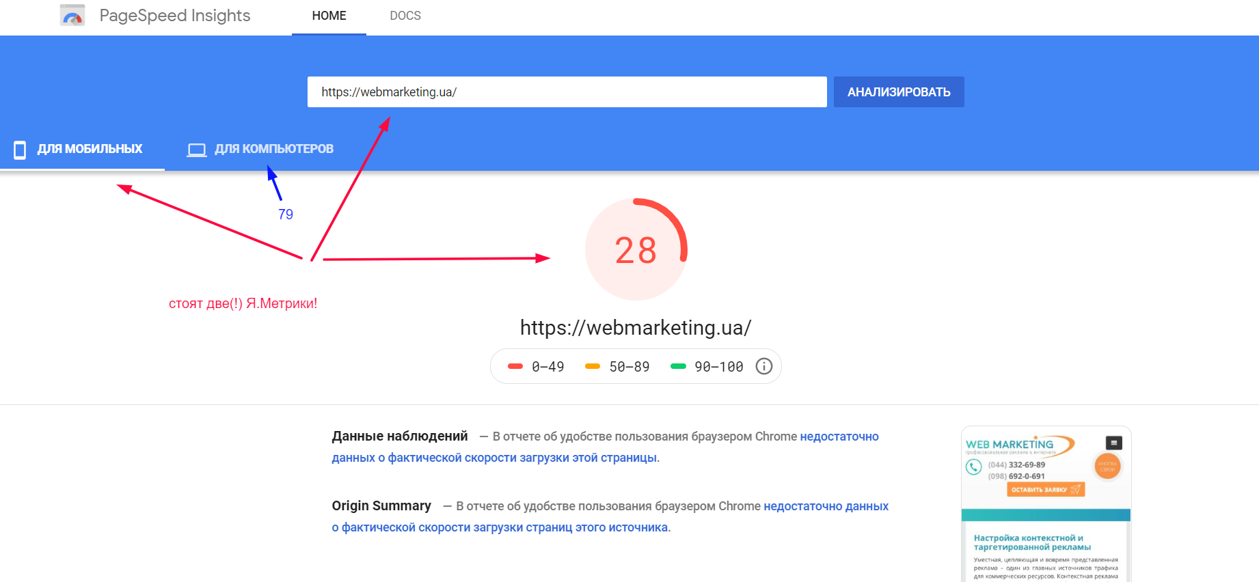
Task: Switch to the HOME tab
Action: [x=329, y=16]
